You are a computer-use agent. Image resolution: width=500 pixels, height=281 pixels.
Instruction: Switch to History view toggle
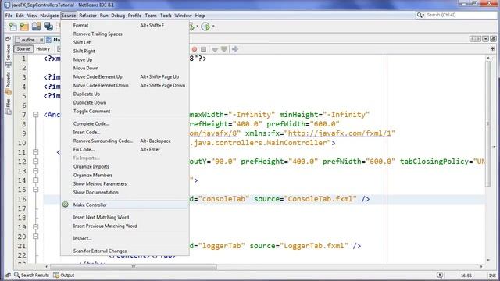[43, 48]
